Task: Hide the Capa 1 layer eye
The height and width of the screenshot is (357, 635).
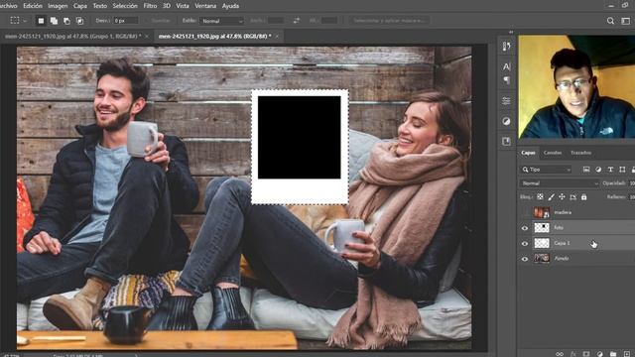Action: pos(525,243)
